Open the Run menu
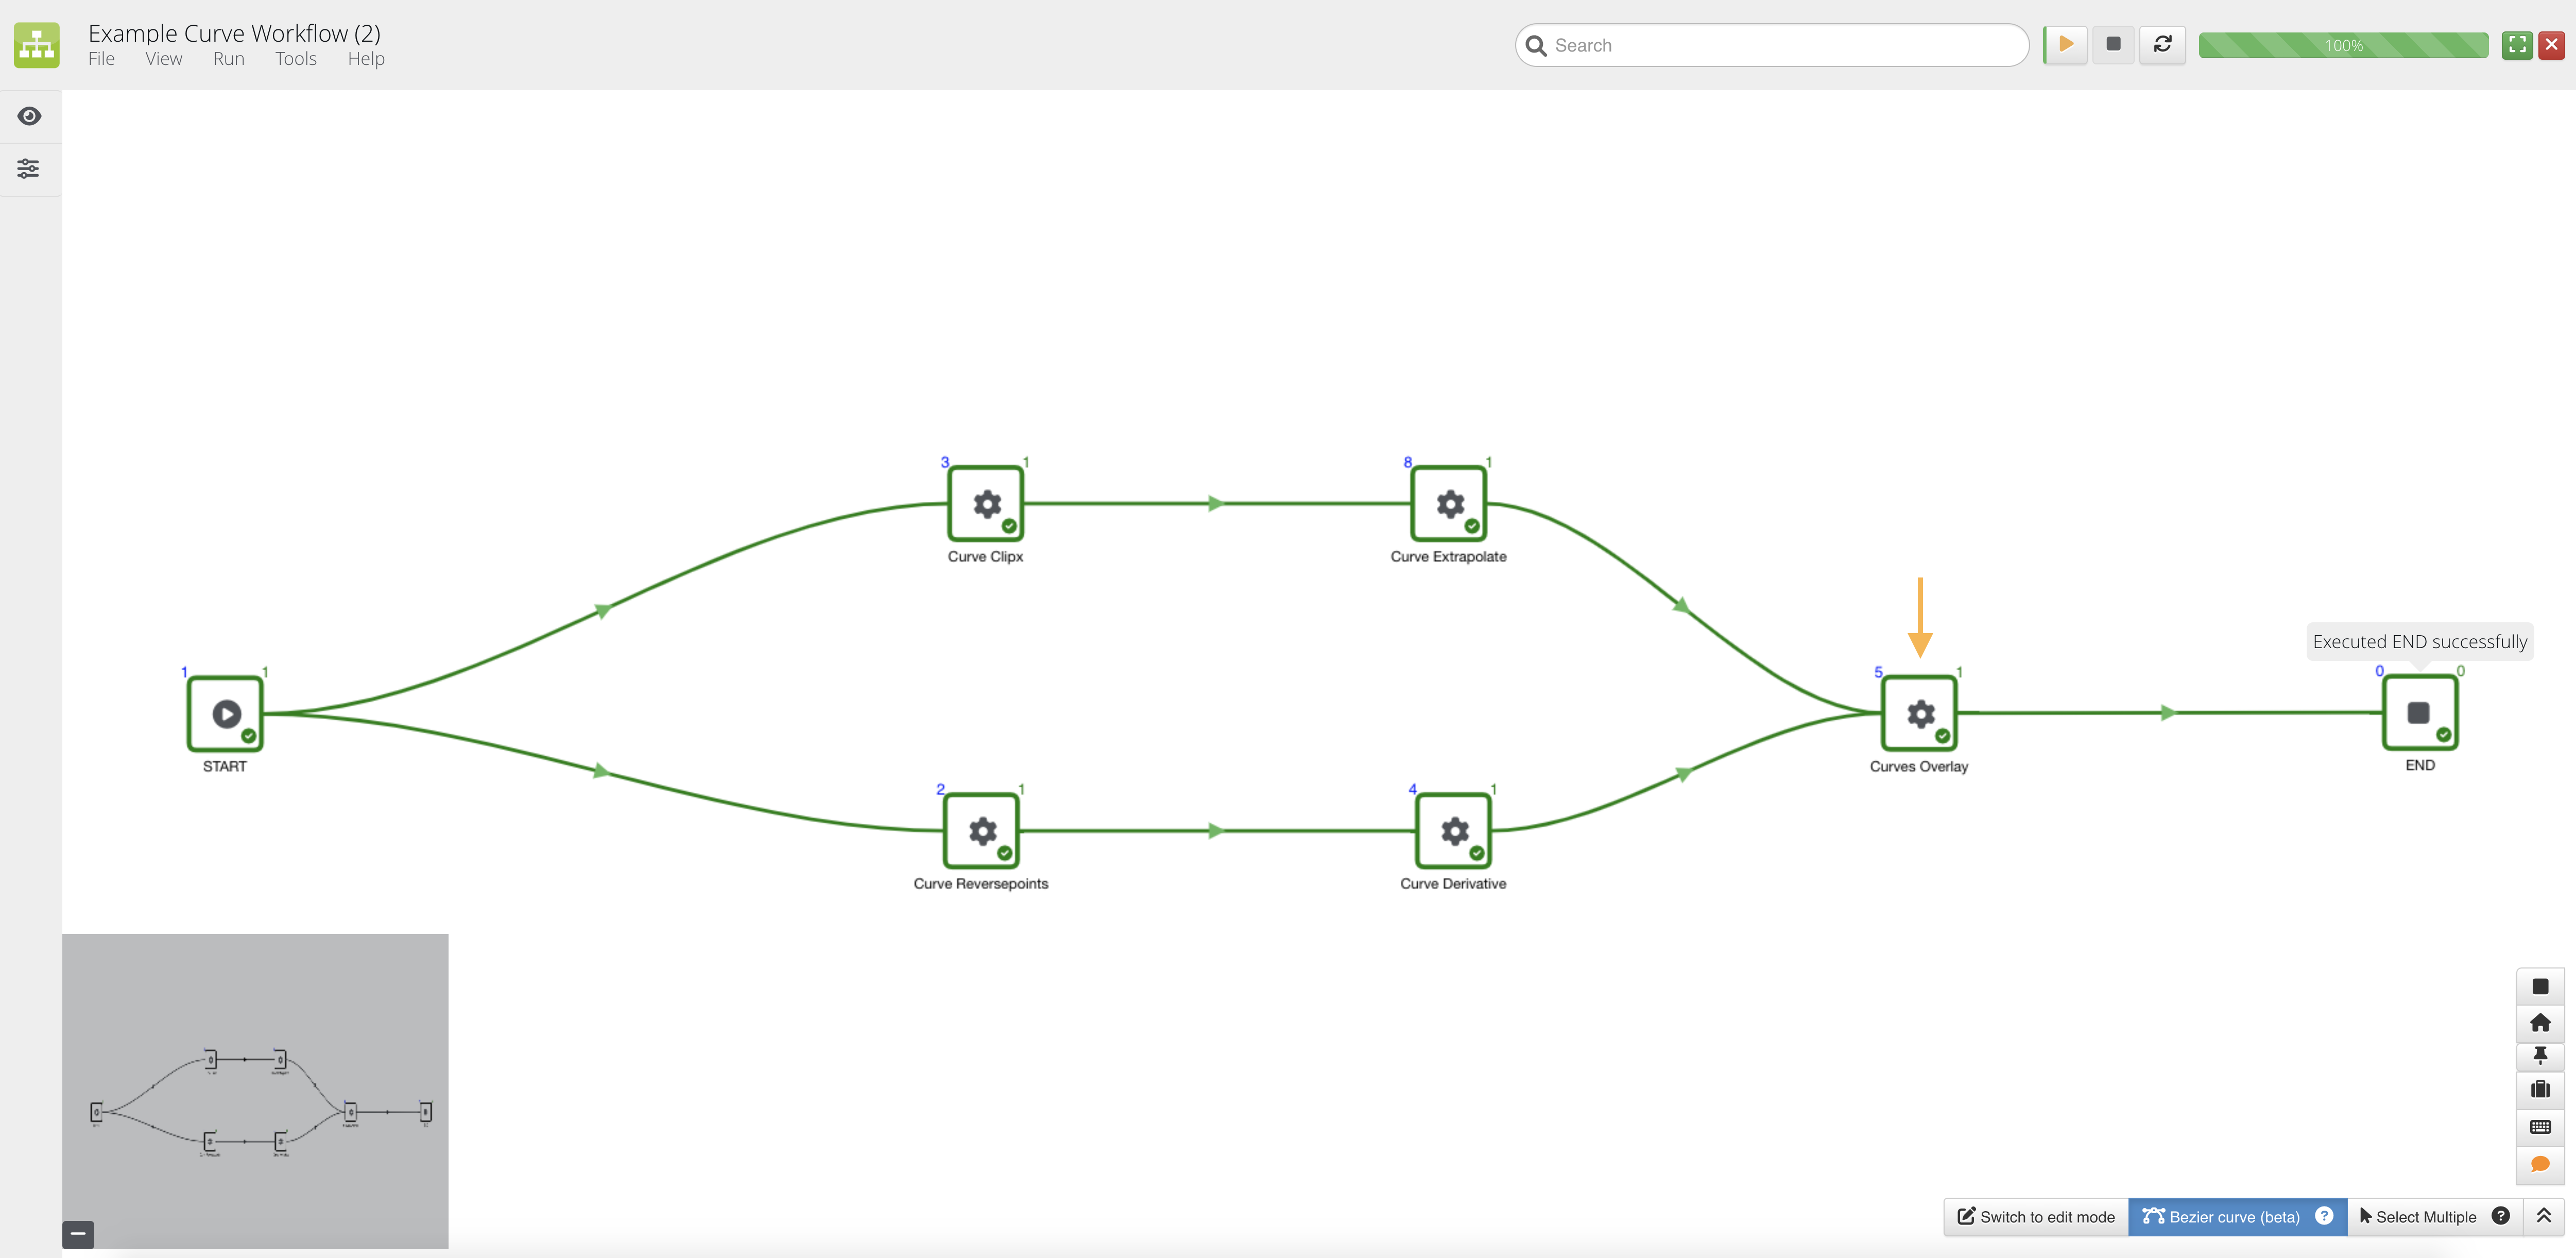Viewport: 2576px width, 1258px height. 228,59
